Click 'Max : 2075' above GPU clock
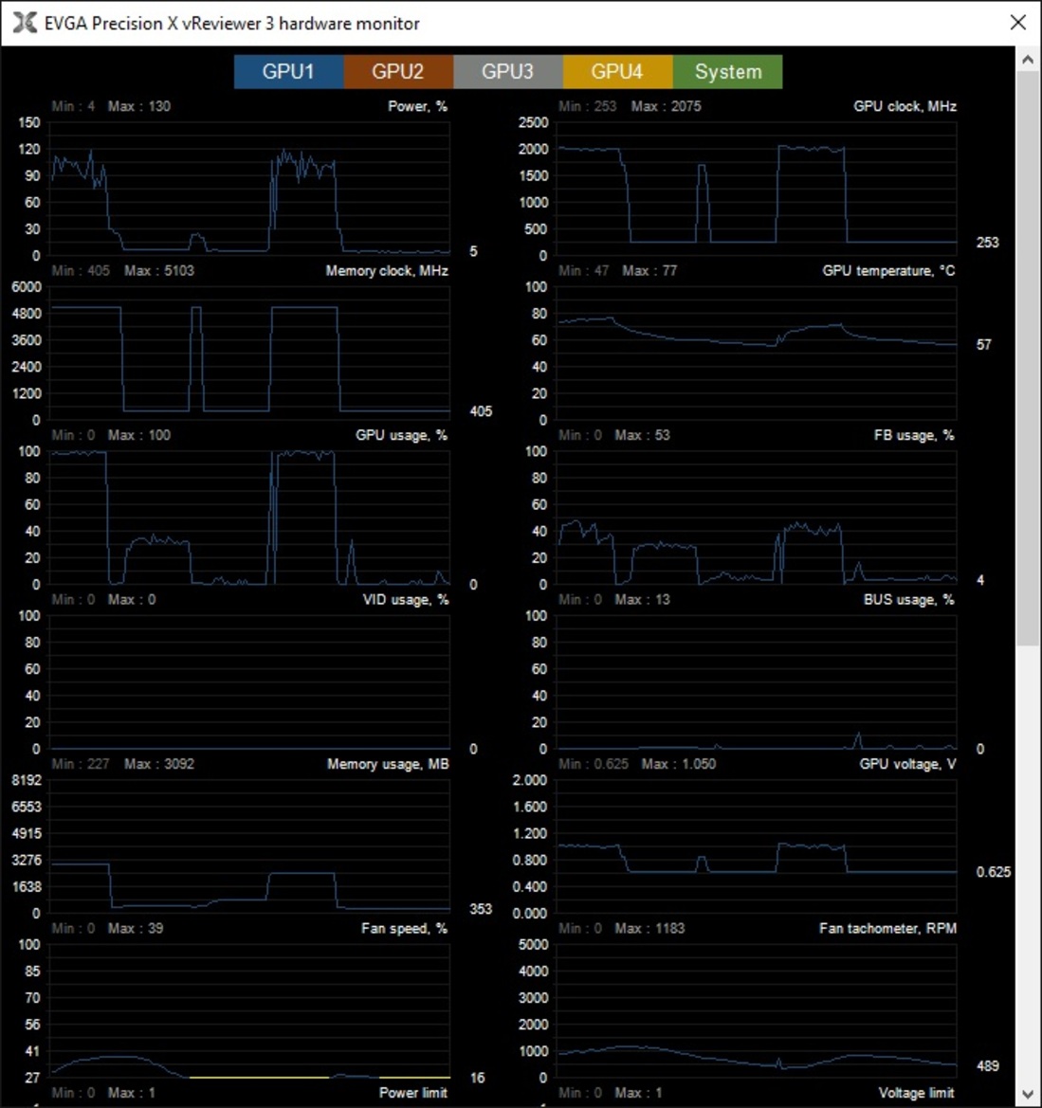This screenshot has width=1042, height=1108. point(666,106)
